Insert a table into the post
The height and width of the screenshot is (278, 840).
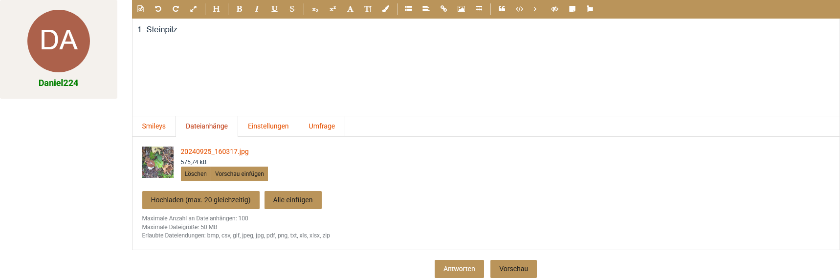coord(479,9)
